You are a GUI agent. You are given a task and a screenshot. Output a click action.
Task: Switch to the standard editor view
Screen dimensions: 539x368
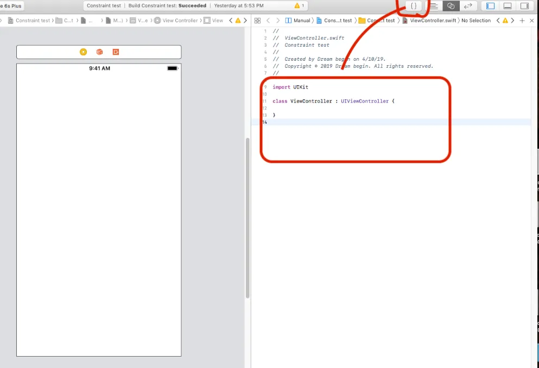[434, 6]
